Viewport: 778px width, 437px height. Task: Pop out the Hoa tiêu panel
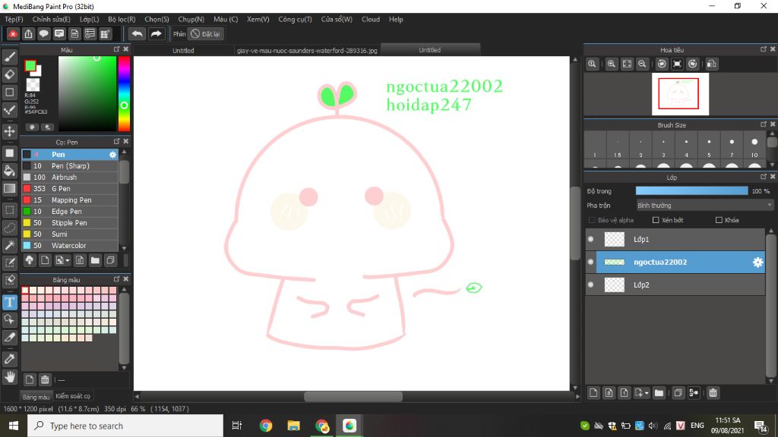point(763,49)
